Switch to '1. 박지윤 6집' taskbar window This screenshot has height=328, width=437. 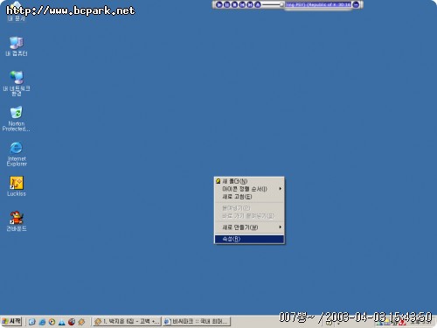point(127,322)
